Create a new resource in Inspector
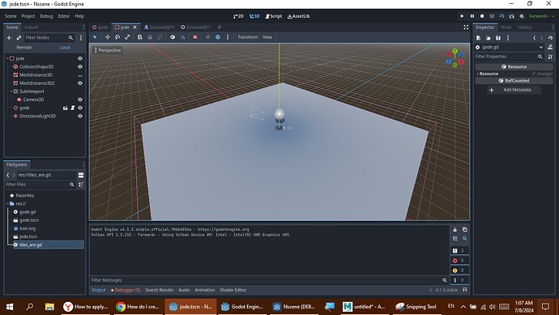559x315 pixels. pyautogui.click(x=479, y=38)
